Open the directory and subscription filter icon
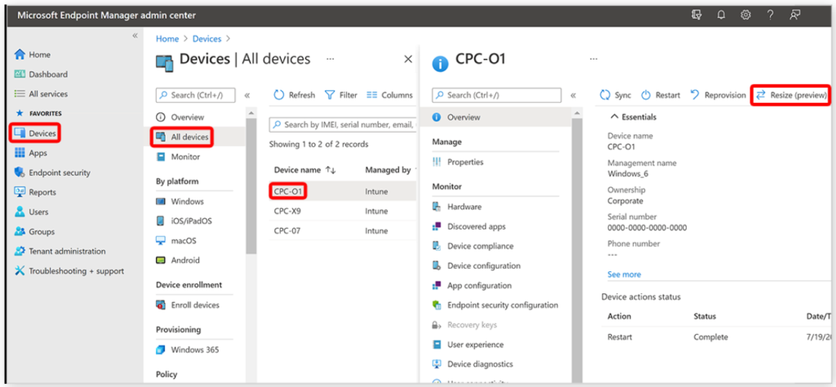Image resolution: width=836 pixels, height=387 pixels. pyautogui.click(x=696, y=15)
